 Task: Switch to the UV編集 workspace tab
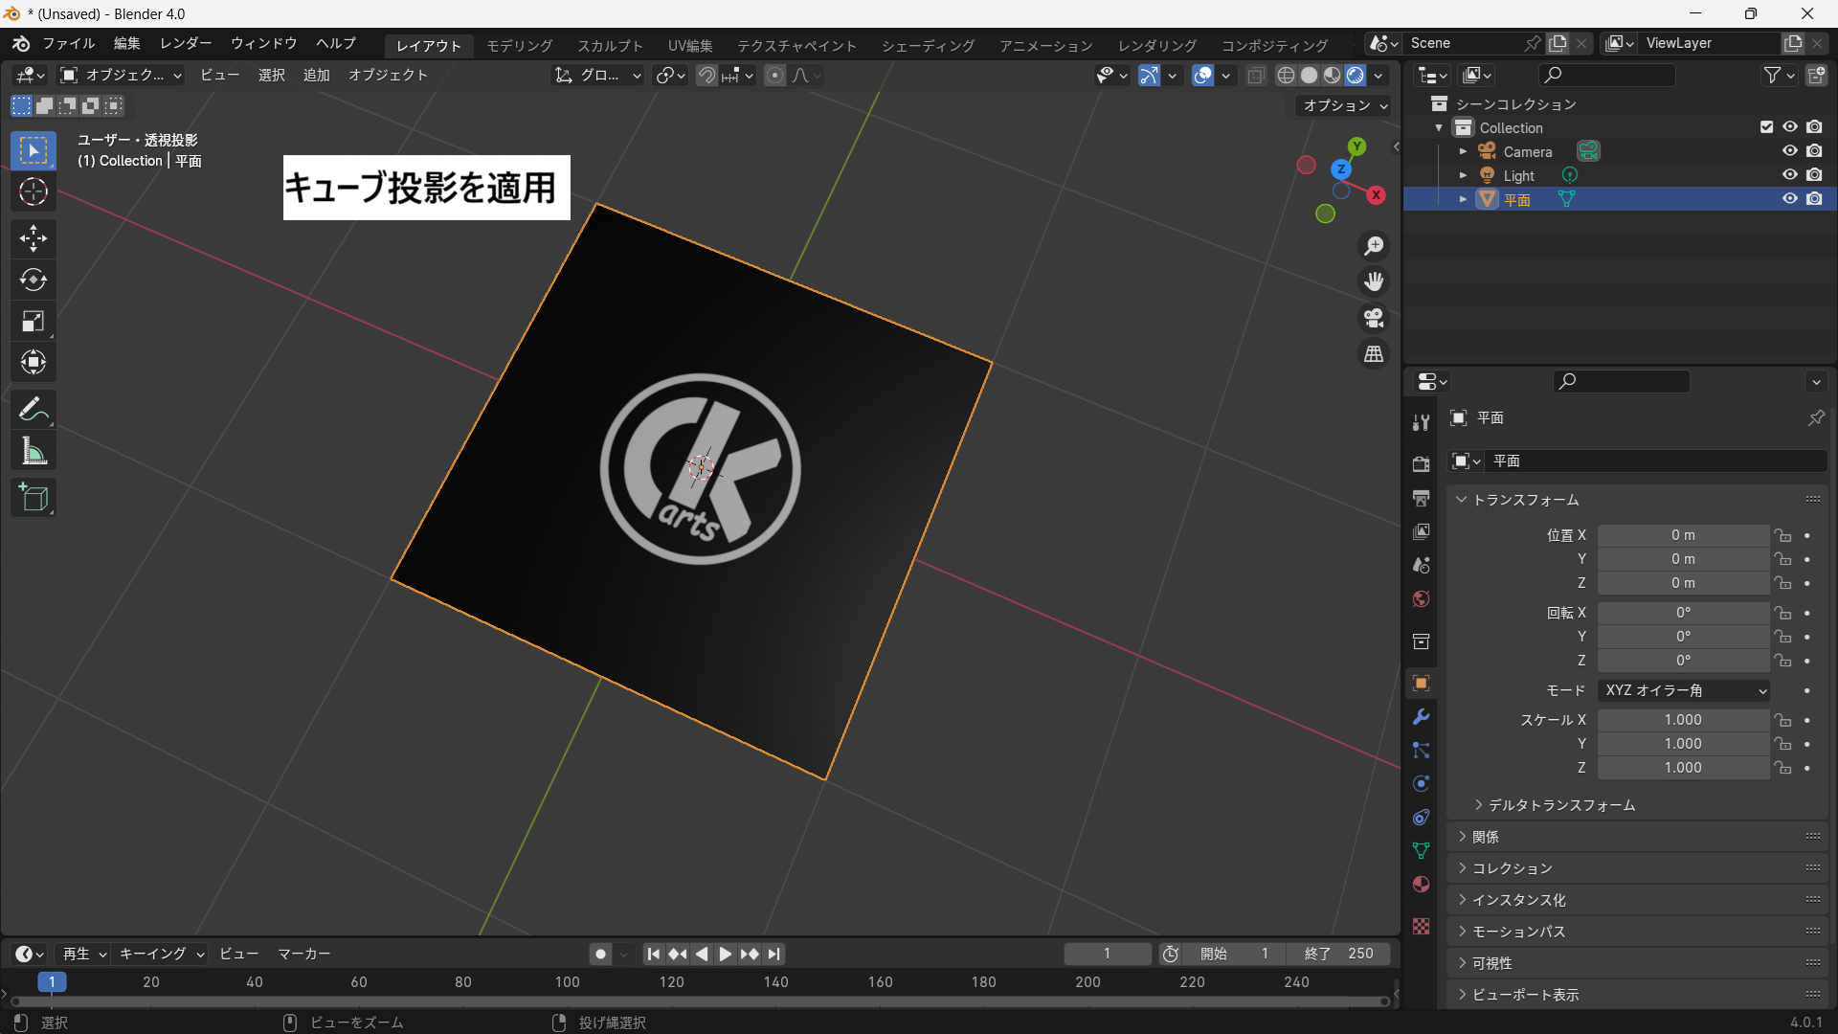coord(689,45)
